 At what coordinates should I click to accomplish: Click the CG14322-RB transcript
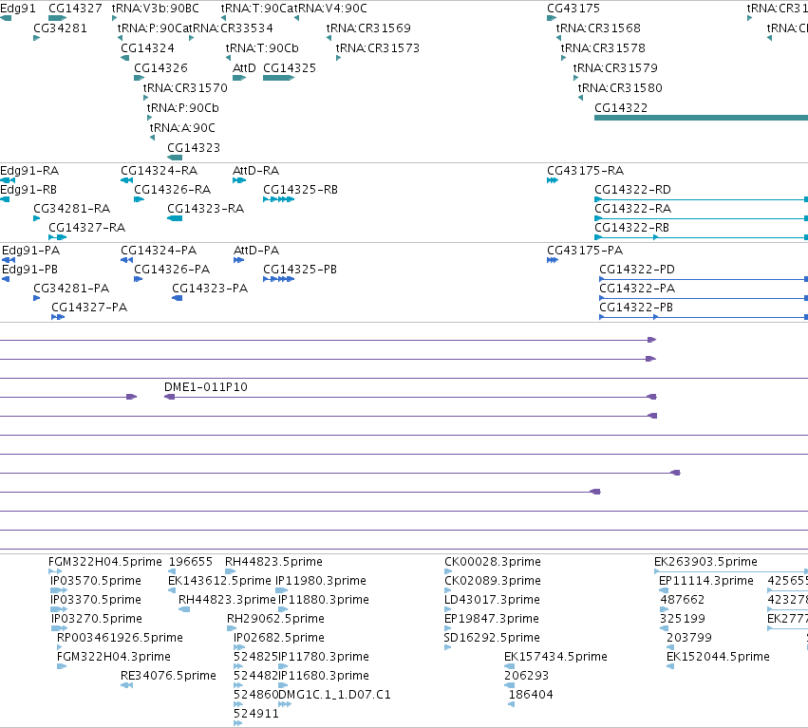tap(701, 237)
